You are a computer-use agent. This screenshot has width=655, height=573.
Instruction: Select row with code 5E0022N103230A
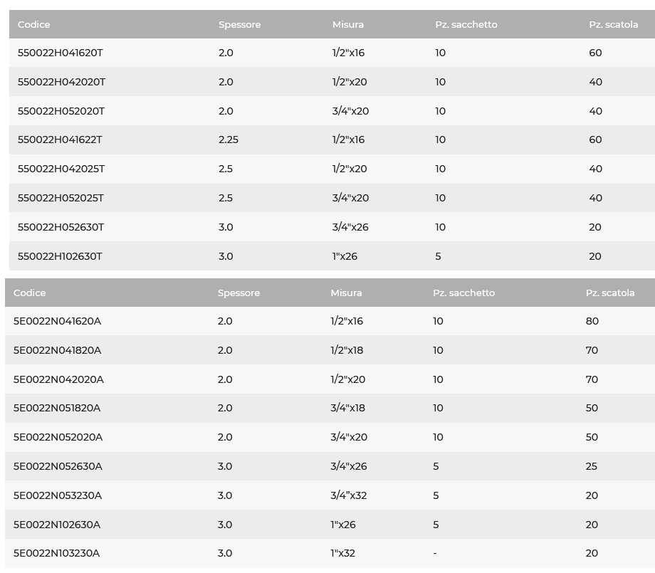point(56,553)
